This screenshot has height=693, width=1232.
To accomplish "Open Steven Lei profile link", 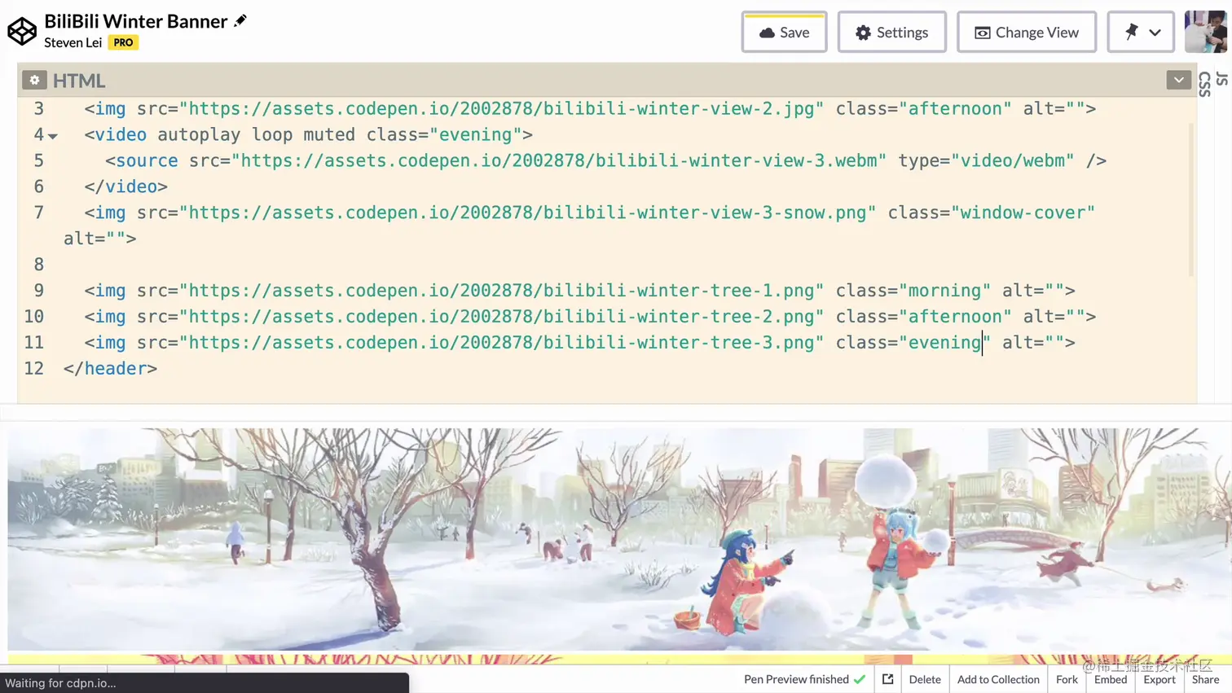I will [73, 42].
